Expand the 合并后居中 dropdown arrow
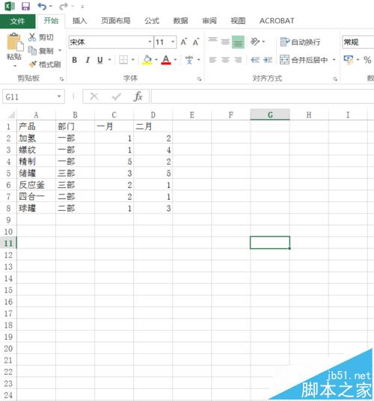The image size is (374, 401). [334, 60]
